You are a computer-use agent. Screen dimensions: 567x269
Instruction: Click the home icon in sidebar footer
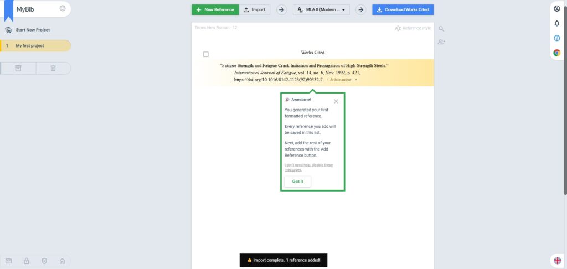point(62,261)
